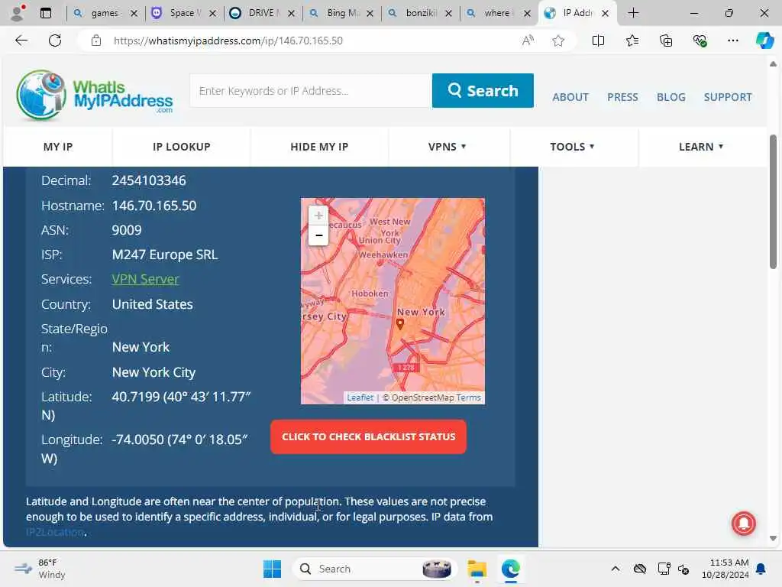The width and height of the screenshot is (782, 587).
Task: Open the VPN Server link
Action: tap(145, 279)
